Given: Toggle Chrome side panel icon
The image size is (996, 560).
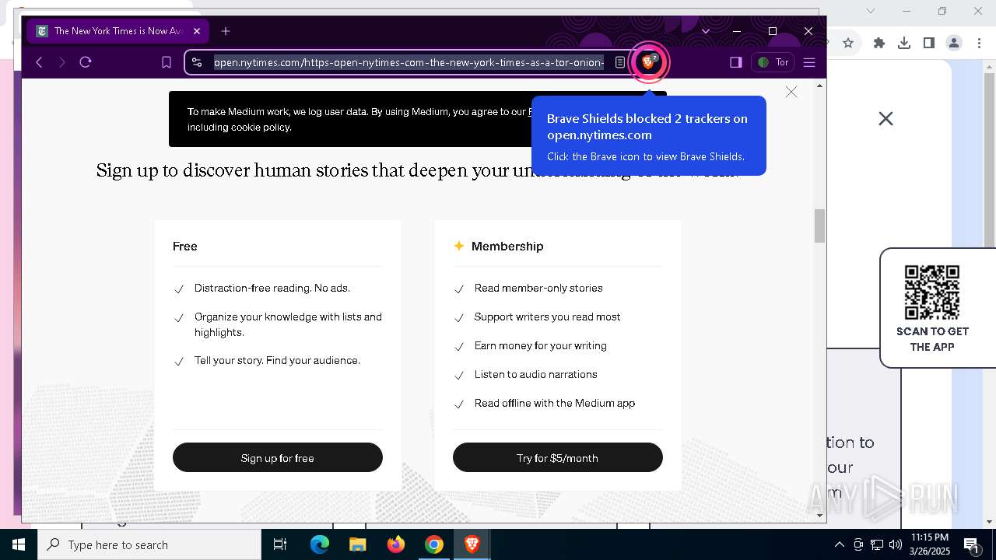Looking at the screenshot, I should click(929, 43).
